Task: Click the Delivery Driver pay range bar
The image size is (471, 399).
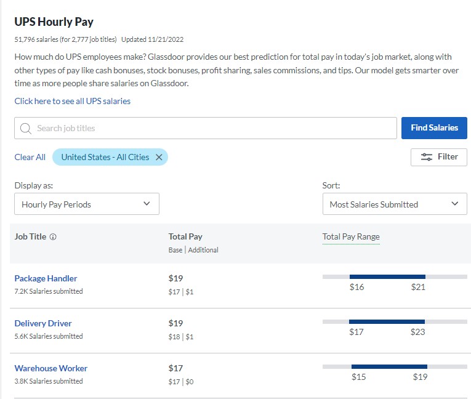Action: point(395,322)
